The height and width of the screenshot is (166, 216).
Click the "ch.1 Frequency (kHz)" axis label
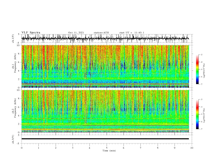click(x=14, y=63)
